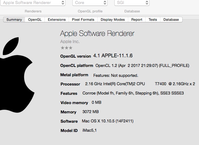This screenshot has width=199, height=145.
Task: Open the SGI database dropdown
Action: 132,3
